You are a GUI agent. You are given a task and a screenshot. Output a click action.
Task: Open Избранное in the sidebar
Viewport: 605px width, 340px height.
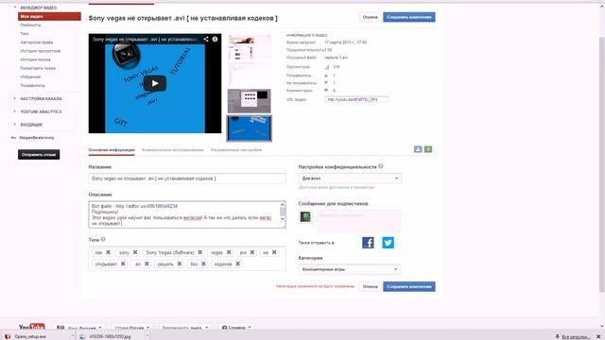(30, 76)
